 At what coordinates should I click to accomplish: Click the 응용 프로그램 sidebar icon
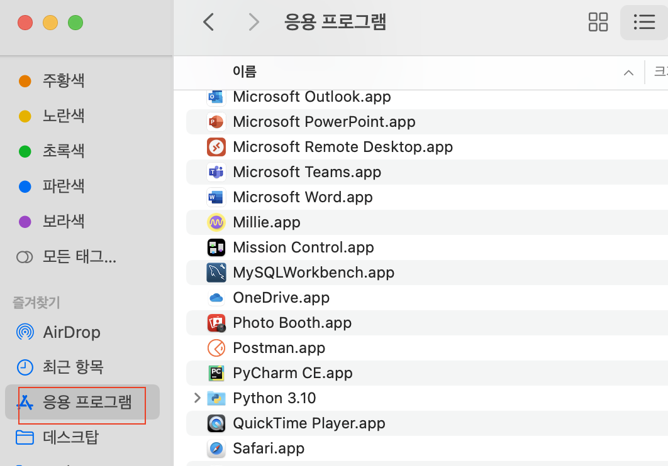click(25, 402)
